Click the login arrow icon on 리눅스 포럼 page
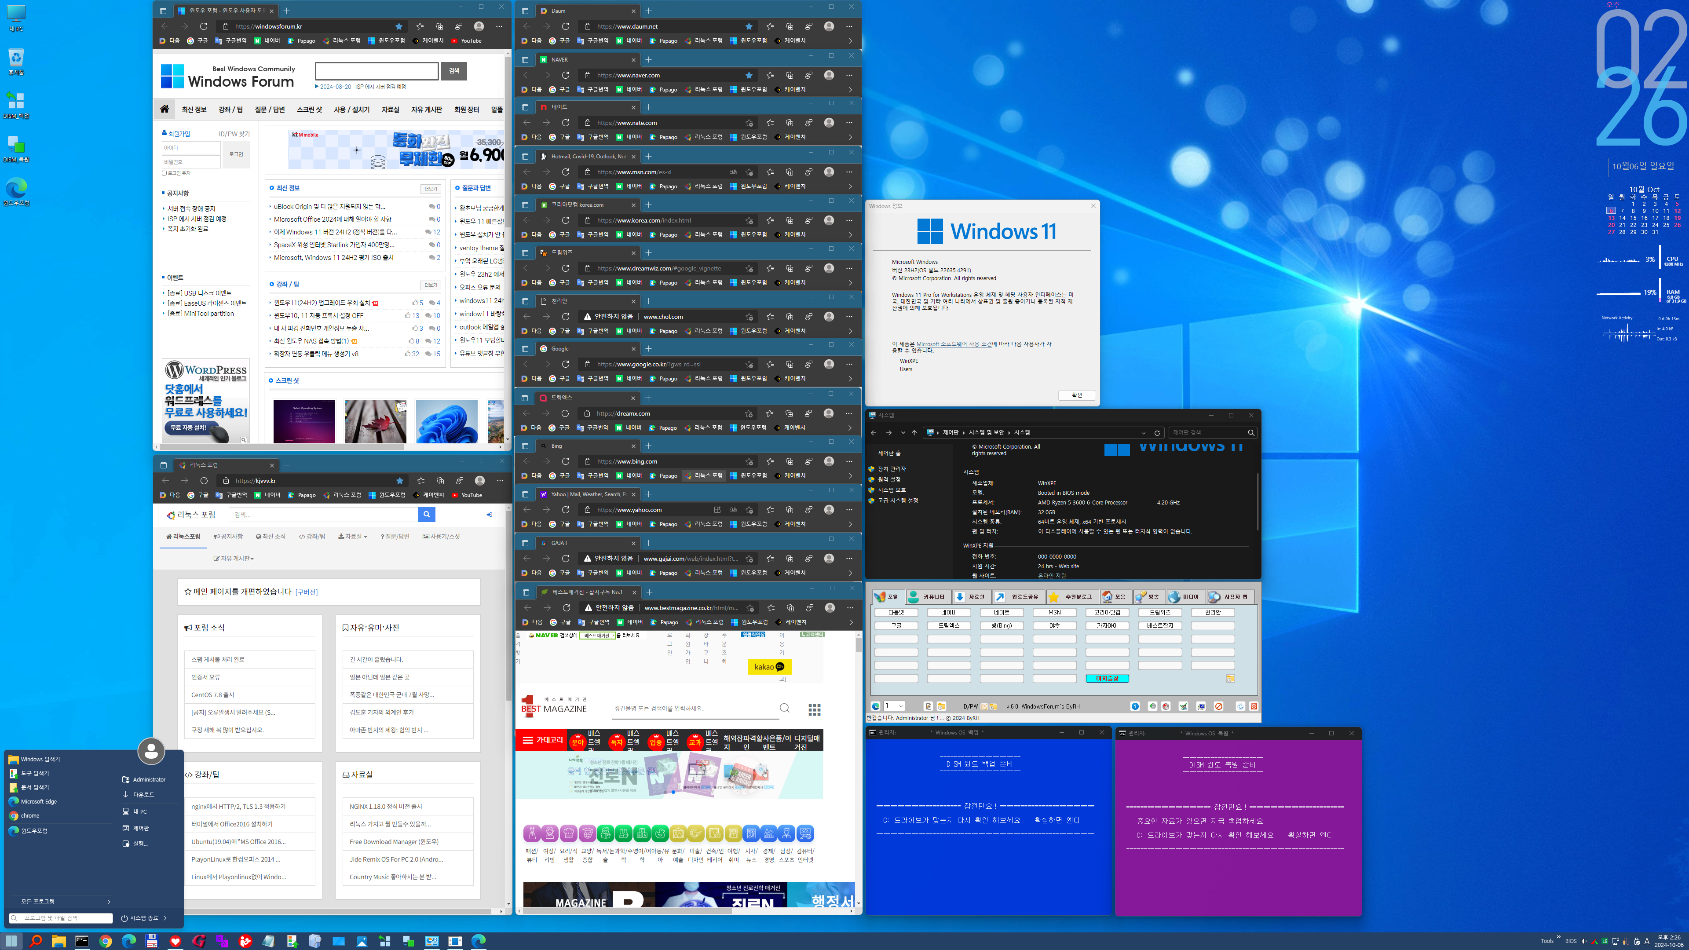 (x=489, y=515)
